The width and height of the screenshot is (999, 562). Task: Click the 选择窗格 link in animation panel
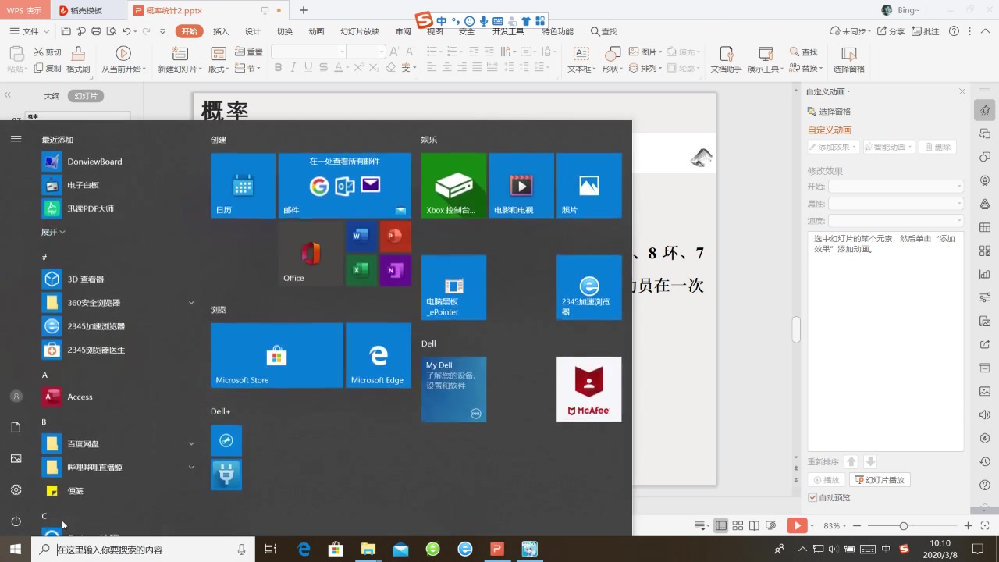[x=829, y=112]
